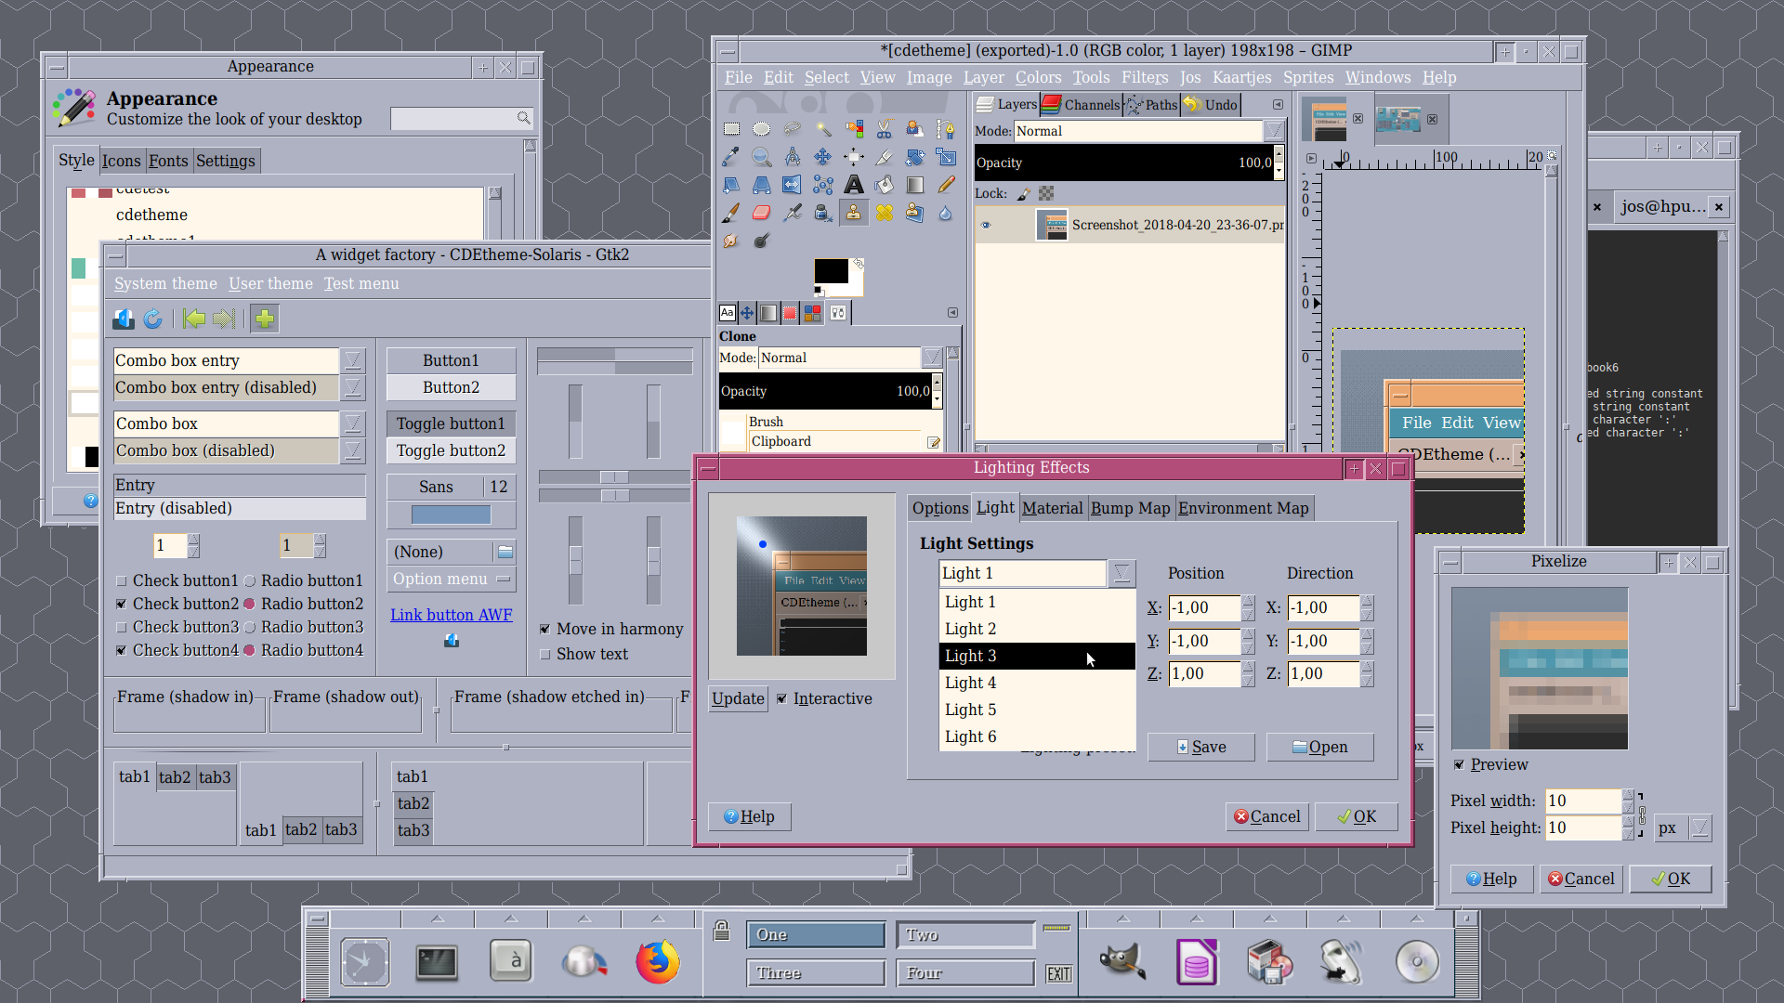Expand the px unit dropdown in Pixelize
The height and width of the screenshot is (1003, 1784).
[1699, 827]
